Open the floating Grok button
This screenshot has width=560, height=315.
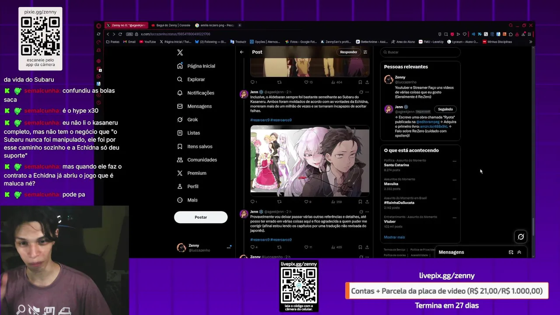(x=521, y=237)
